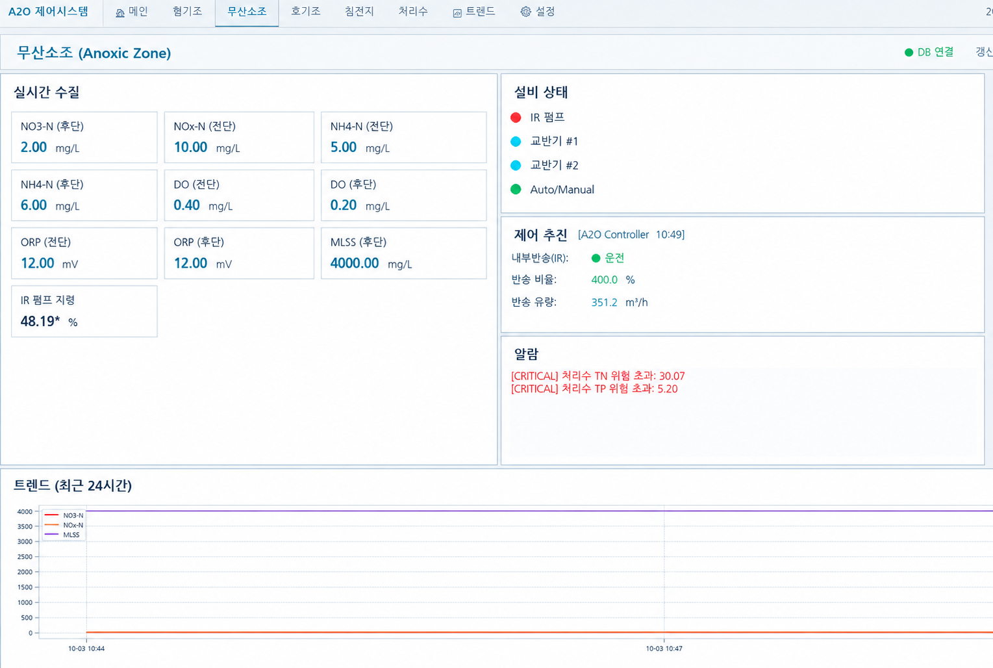The height and width of the screenshot is (668, 993).
Task: Select the NH4-N (전단) 5.00 card
Action: coord(403,137)
